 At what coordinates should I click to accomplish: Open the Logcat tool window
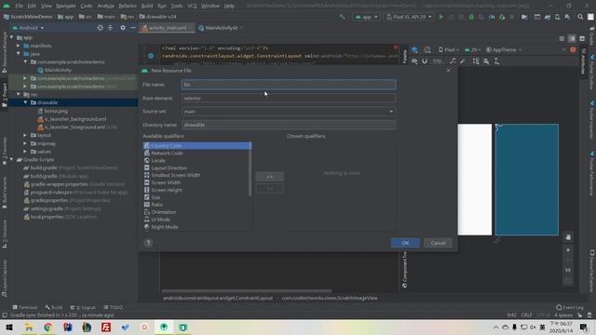[x=83, y=307]
